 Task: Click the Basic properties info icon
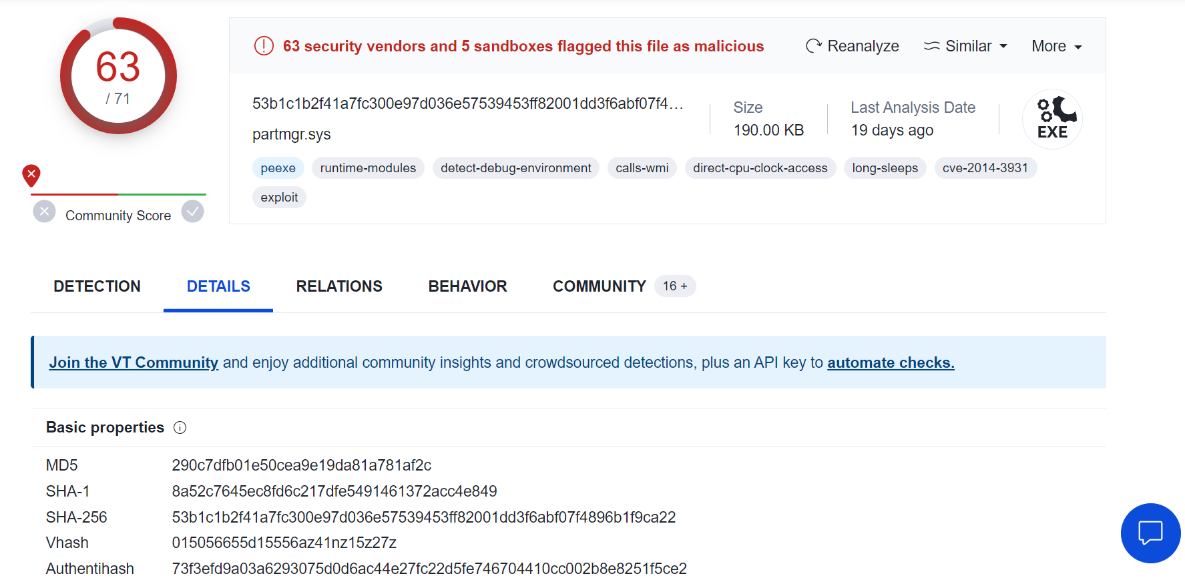pyautogui.click(x=180, y=428)
